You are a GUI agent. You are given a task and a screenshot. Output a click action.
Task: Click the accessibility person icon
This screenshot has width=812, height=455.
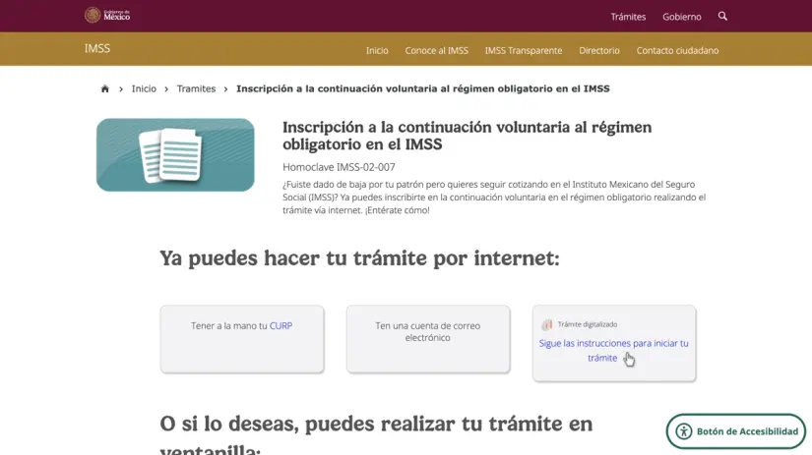(684, 431)
